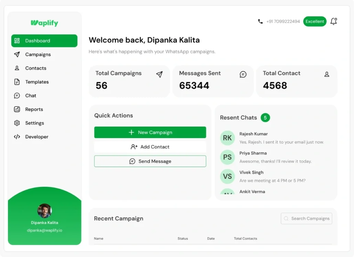The image size is (354, 257).
Task: Click the Name column header
Action: click(x=99, y=238)
